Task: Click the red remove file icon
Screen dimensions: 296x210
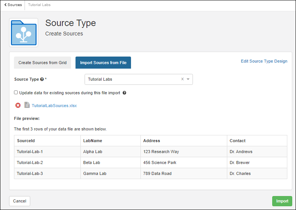Action: click(x=18, y=106)
